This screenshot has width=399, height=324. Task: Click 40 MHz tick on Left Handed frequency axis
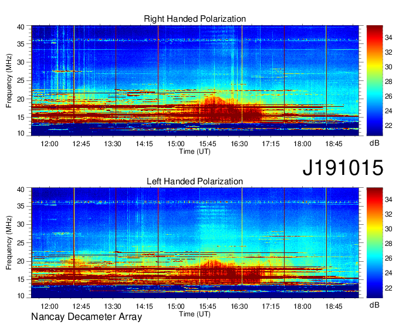(21, 190)
